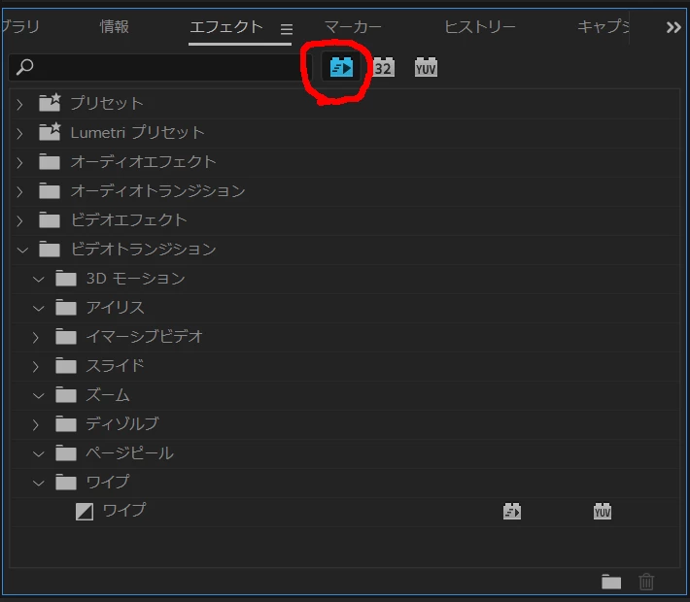The width and height of the screenshot is (690, 602).
Task: Toggle the accelerated effects filter button
Action: [x=341, y=67]
